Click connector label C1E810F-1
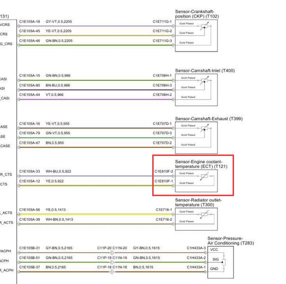 point(164,181)
